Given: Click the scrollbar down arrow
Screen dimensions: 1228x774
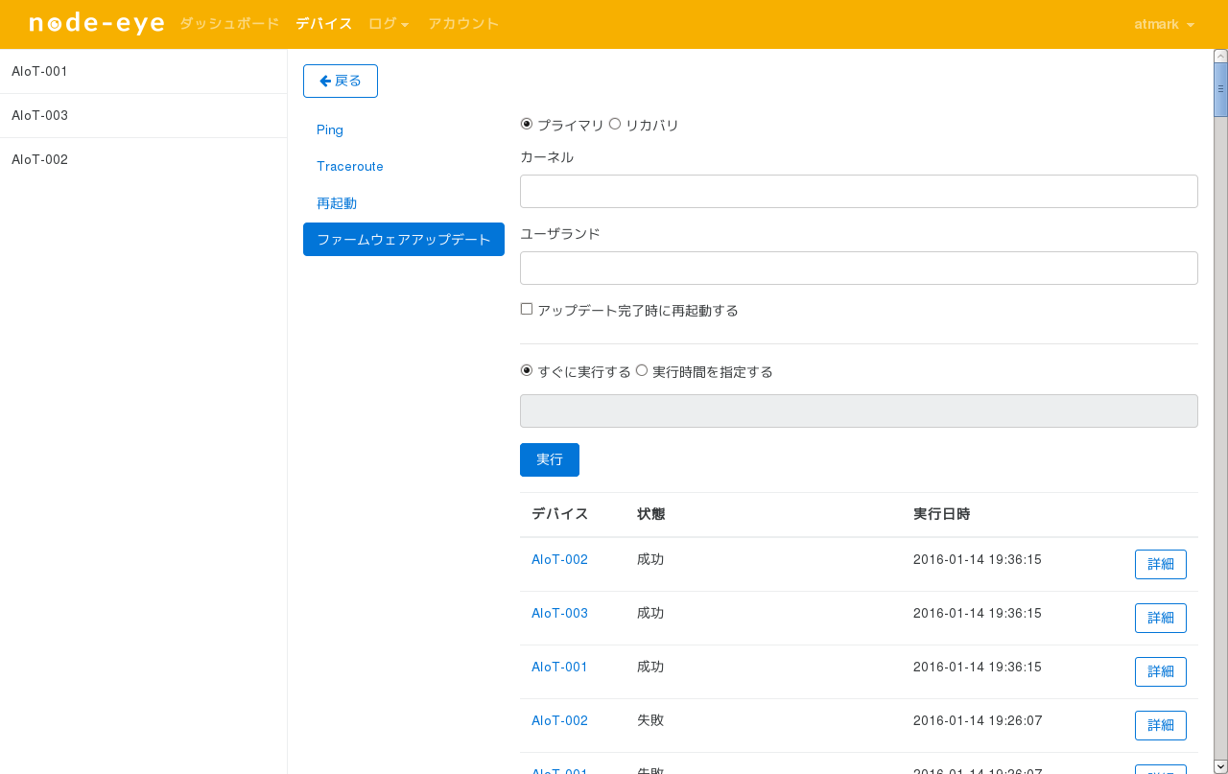Looking at the screenshot, I should pyautogui.click(x=1220, y=766).
